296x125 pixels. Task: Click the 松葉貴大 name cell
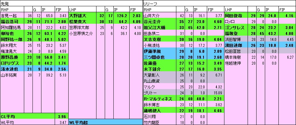(82, 21)
